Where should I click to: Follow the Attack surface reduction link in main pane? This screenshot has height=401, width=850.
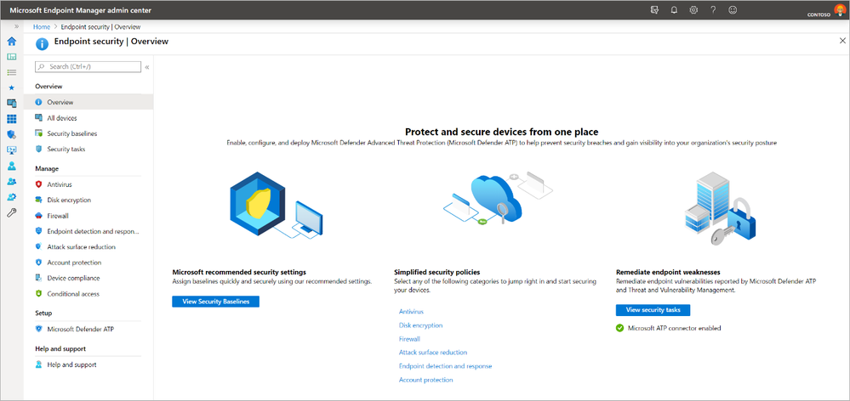tap(433, 353)
